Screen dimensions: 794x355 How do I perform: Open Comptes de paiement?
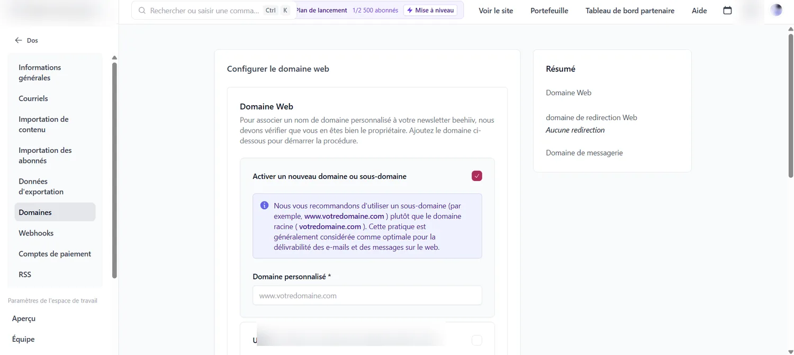point(55,253)
